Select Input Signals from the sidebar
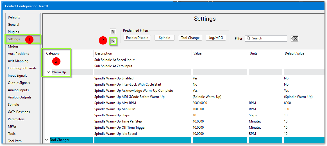 [17, 76]
